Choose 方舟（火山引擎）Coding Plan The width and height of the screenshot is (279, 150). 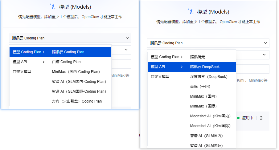(80, 101)
